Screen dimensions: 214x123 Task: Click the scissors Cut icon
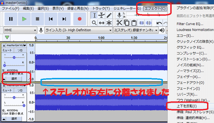[x=119, y=23]
